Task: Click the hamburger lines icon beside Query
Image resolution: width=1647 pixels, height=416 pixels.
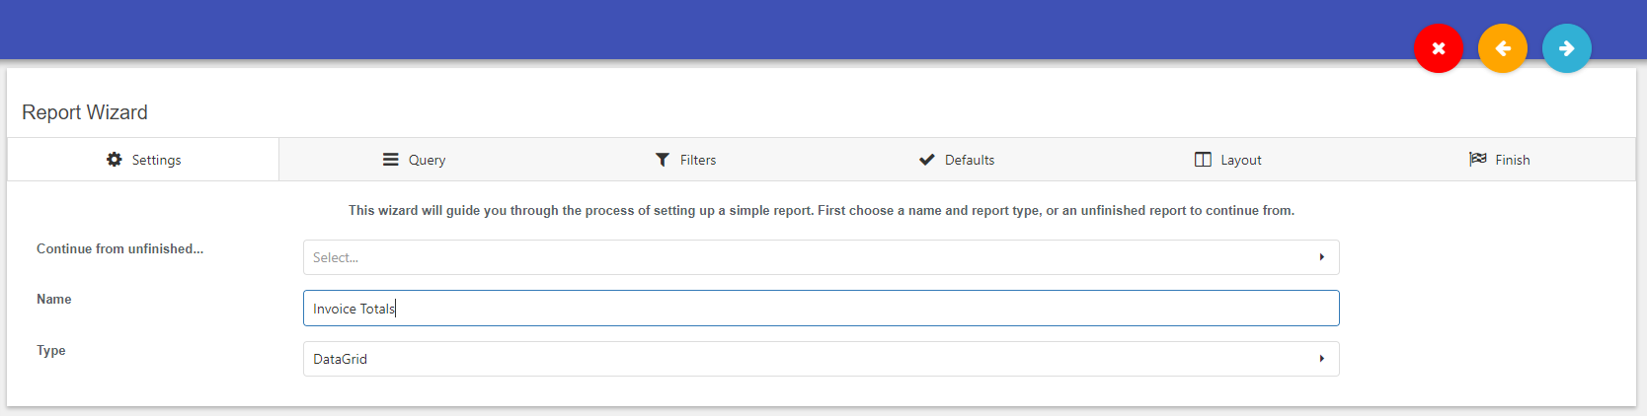Action: point(391,160)
